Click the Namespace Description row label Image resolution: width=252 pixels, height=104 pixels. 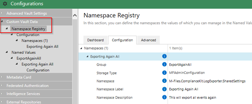(114, 97)
